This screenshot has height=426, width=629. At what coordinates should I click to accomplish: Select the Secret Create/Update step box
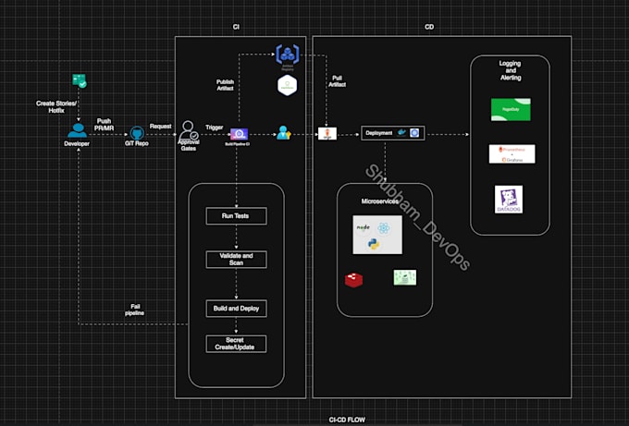[x=236, y=344]
